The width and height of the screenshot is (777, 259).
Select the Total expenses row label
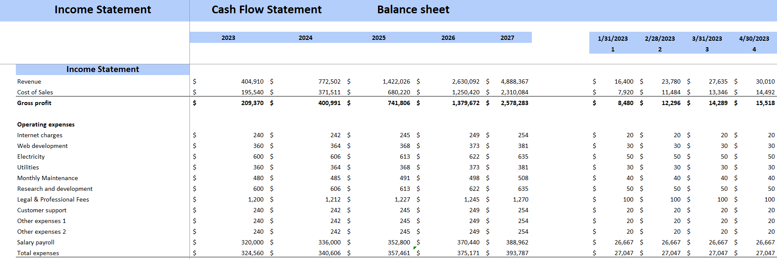coord(38,253)
